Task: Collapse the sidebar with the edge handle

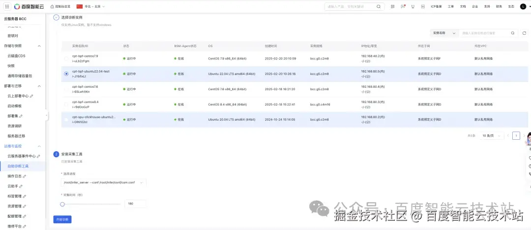Action: click(x=46, y=116)
